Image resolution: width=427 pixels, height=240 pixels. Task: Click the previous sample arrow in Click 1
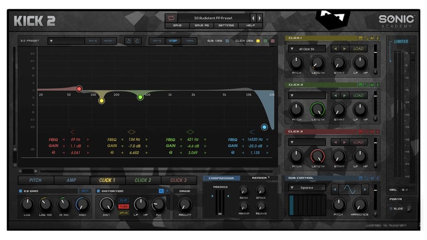pos(335,49)
